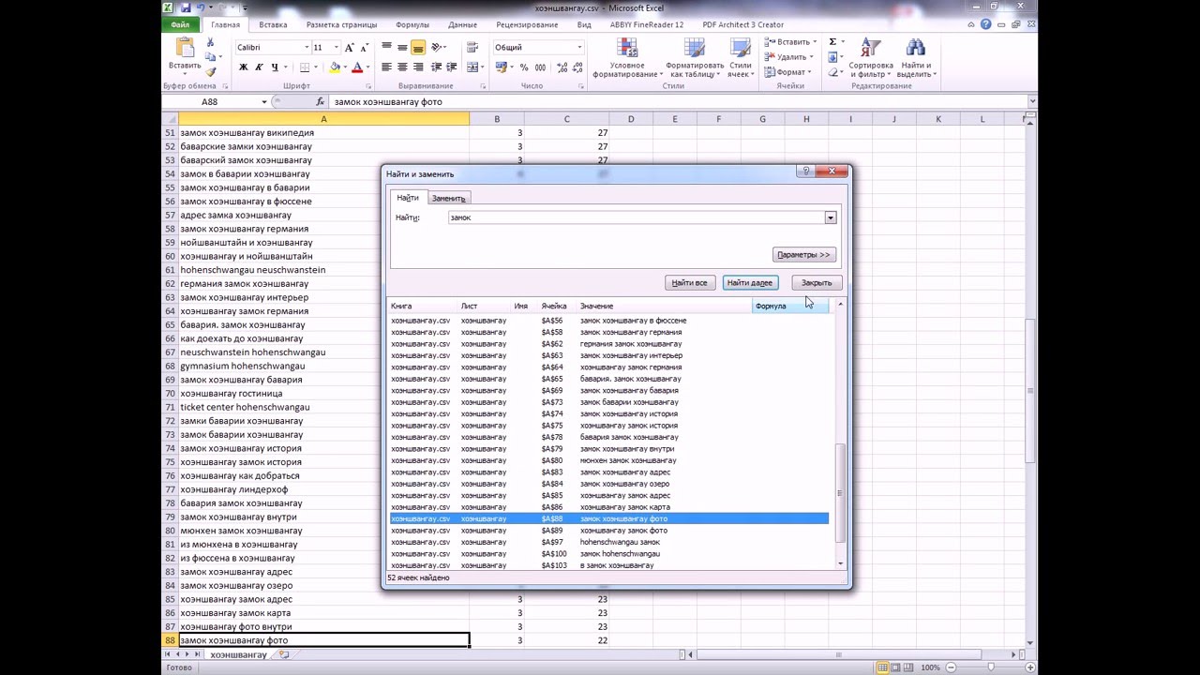Click the zoom slider in status bar
The image size is (1200, 675).
click(991, 667)
